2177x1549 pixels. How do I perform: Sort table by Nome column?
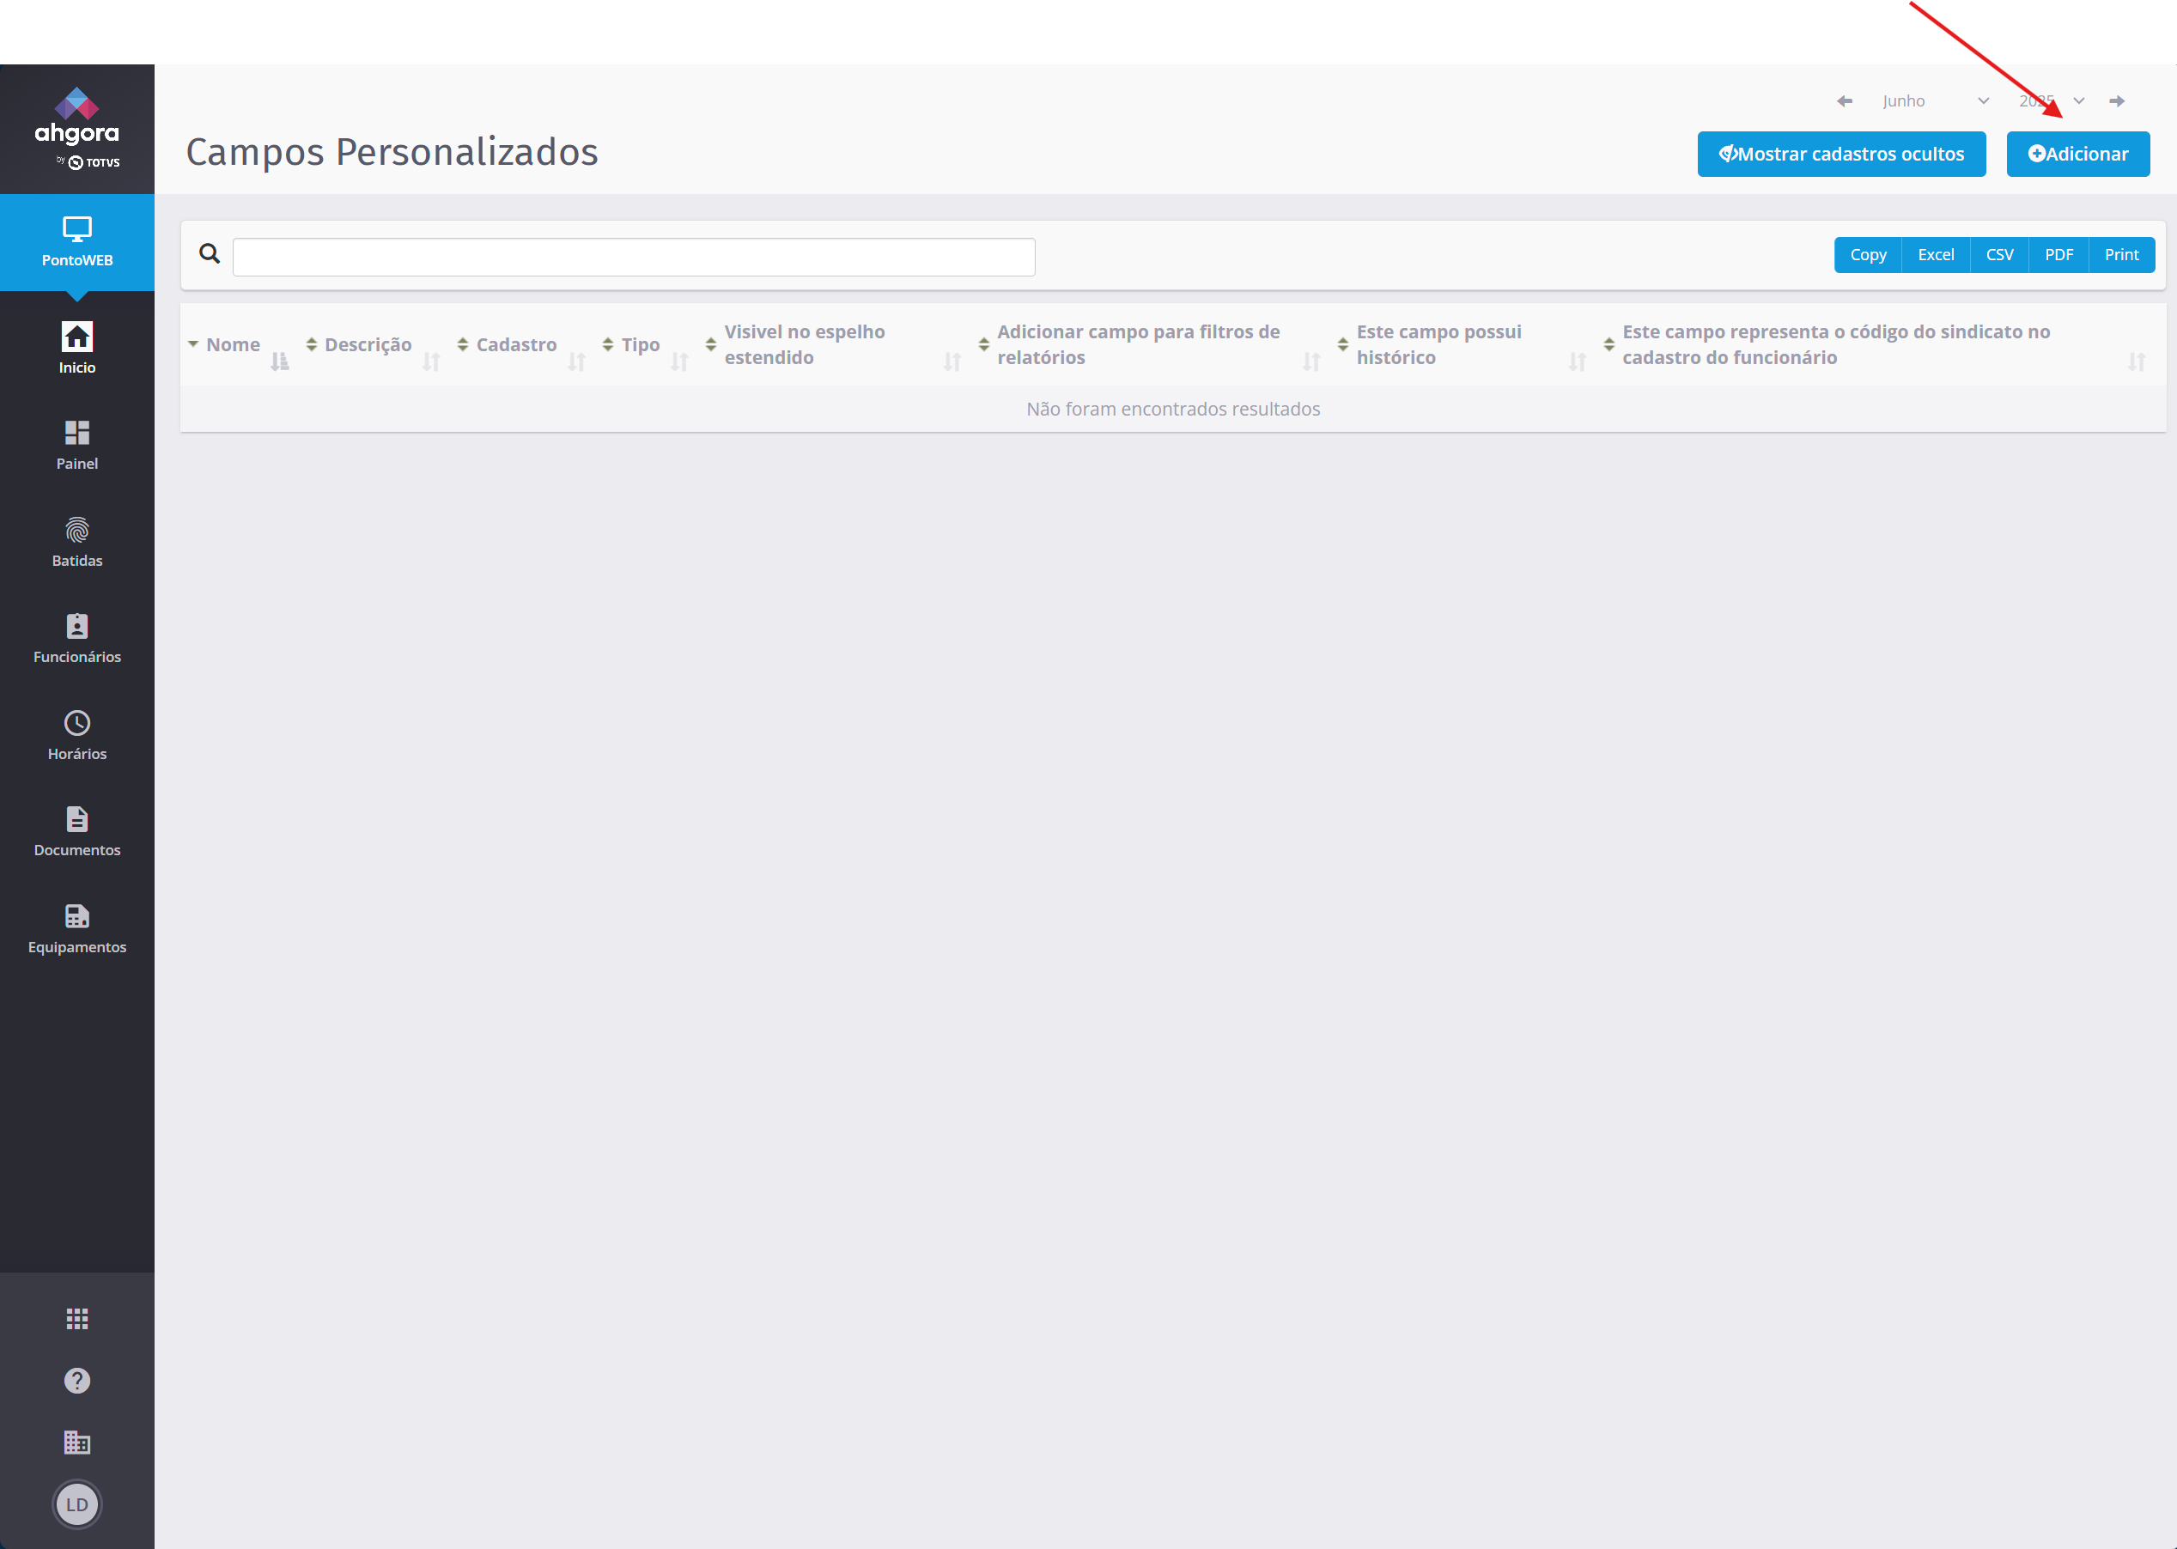point(233,344)
